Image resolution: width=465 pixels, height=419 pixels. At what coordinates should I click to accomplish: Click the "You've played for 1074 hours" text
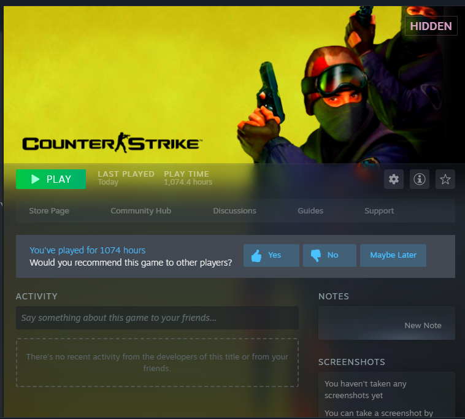click(x=88, y=250)
